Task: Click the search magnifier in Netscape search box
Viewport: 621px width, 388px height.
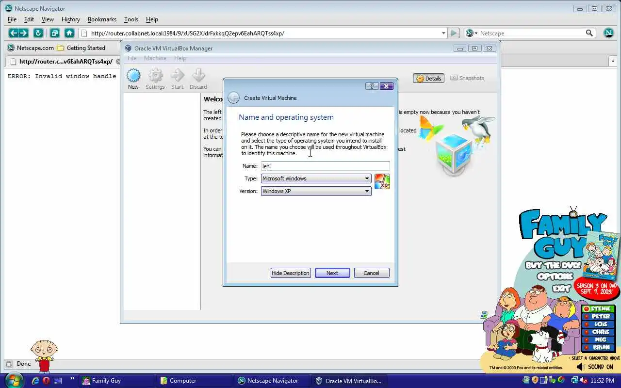Action: (x=589, y=33)
